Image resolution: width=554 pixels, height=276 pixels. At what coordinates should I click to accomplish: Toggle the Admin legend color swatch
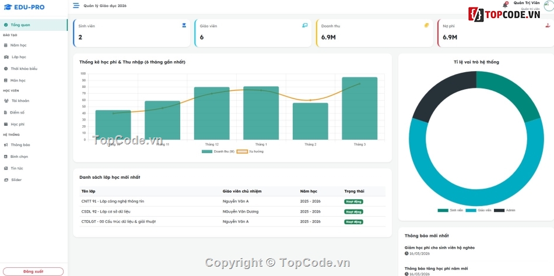coord(499,210)
